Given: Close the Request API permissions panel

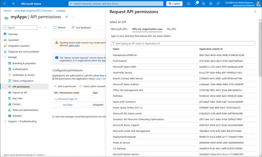Looking at the screenshot, I should click(x=255, y=12).
